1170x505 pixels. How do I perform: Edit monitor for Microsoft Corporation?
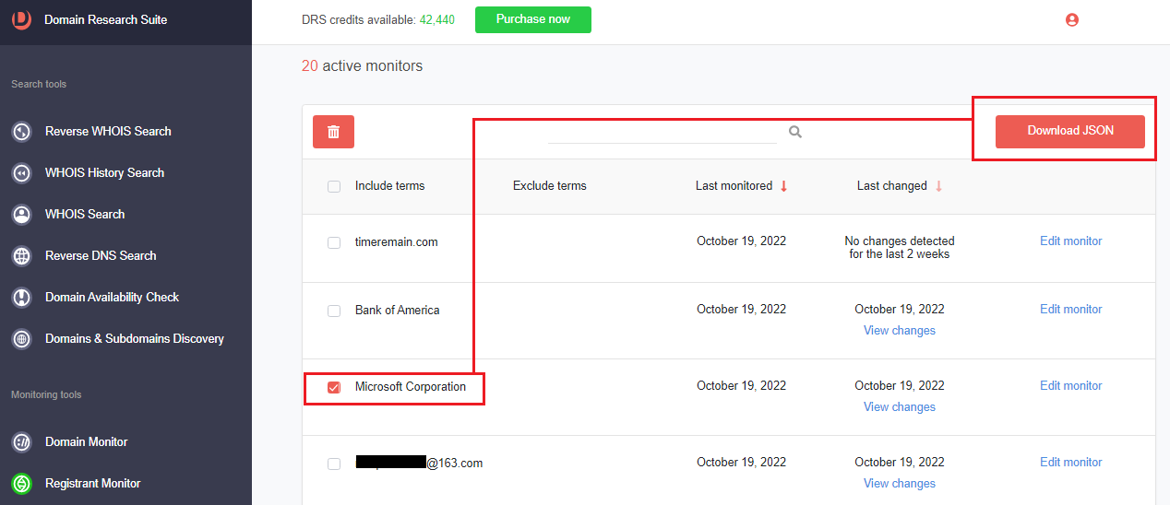(x=1071, y=385)
